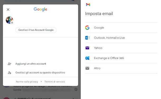
Task: Choose Yahoo as email provider
Action: (121, 48)
